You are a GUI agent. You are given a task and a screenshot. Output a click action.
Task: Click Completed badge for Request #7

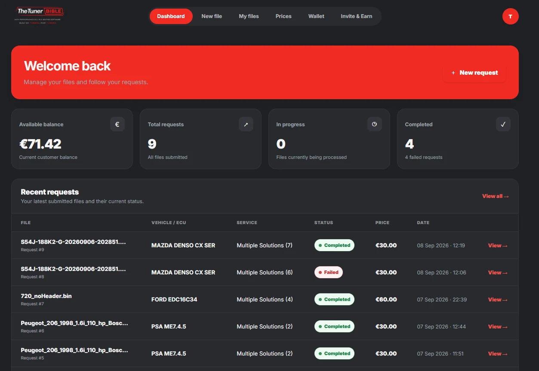point(334,299)
